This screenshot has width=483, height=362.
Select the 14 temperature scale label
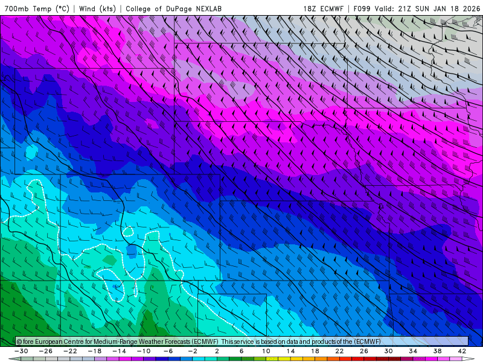(x=290, y=351)
